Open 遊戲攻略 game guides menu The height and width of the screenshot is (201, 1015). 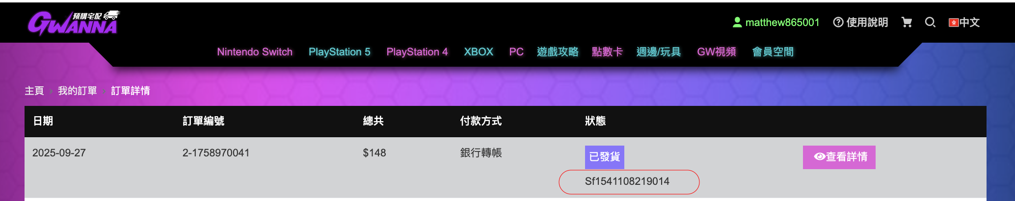pos(557,52)
